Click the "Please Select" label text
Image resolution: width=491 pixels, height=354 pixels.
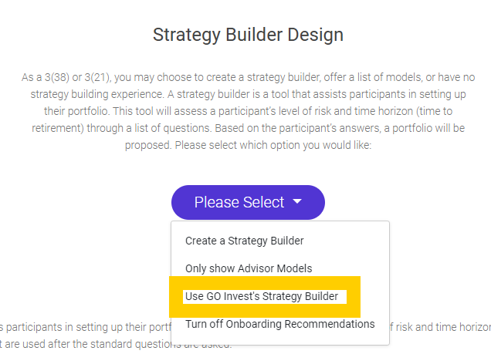tap(239, 202)
